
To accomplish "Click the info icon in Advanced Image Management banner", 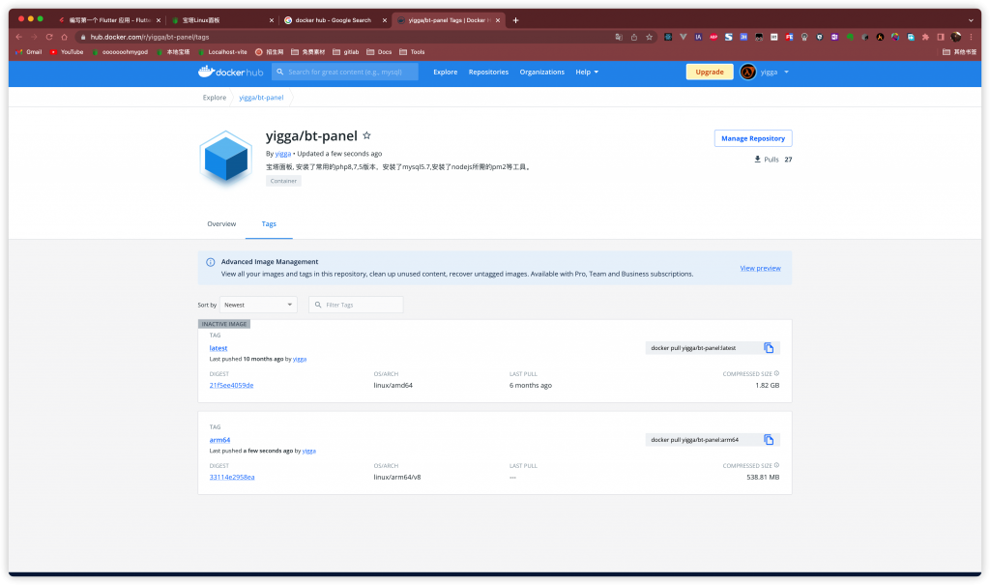I will click(211, 262).
